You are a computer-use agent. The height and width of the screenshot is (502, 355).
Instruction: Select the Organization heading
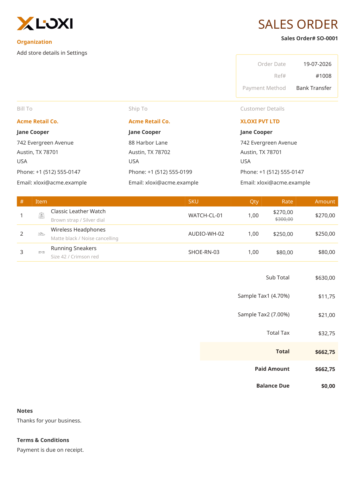[34, 42]
